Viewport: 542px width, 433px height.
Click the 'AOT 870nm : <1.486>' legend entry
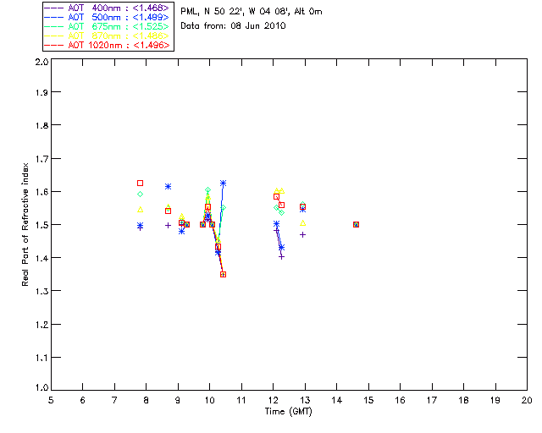107,36
